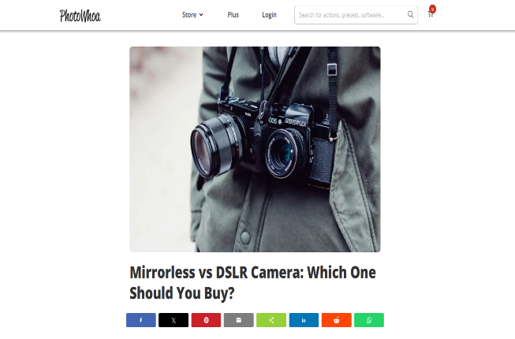Open the Login page
515x339 pixels.
point(269,15)
